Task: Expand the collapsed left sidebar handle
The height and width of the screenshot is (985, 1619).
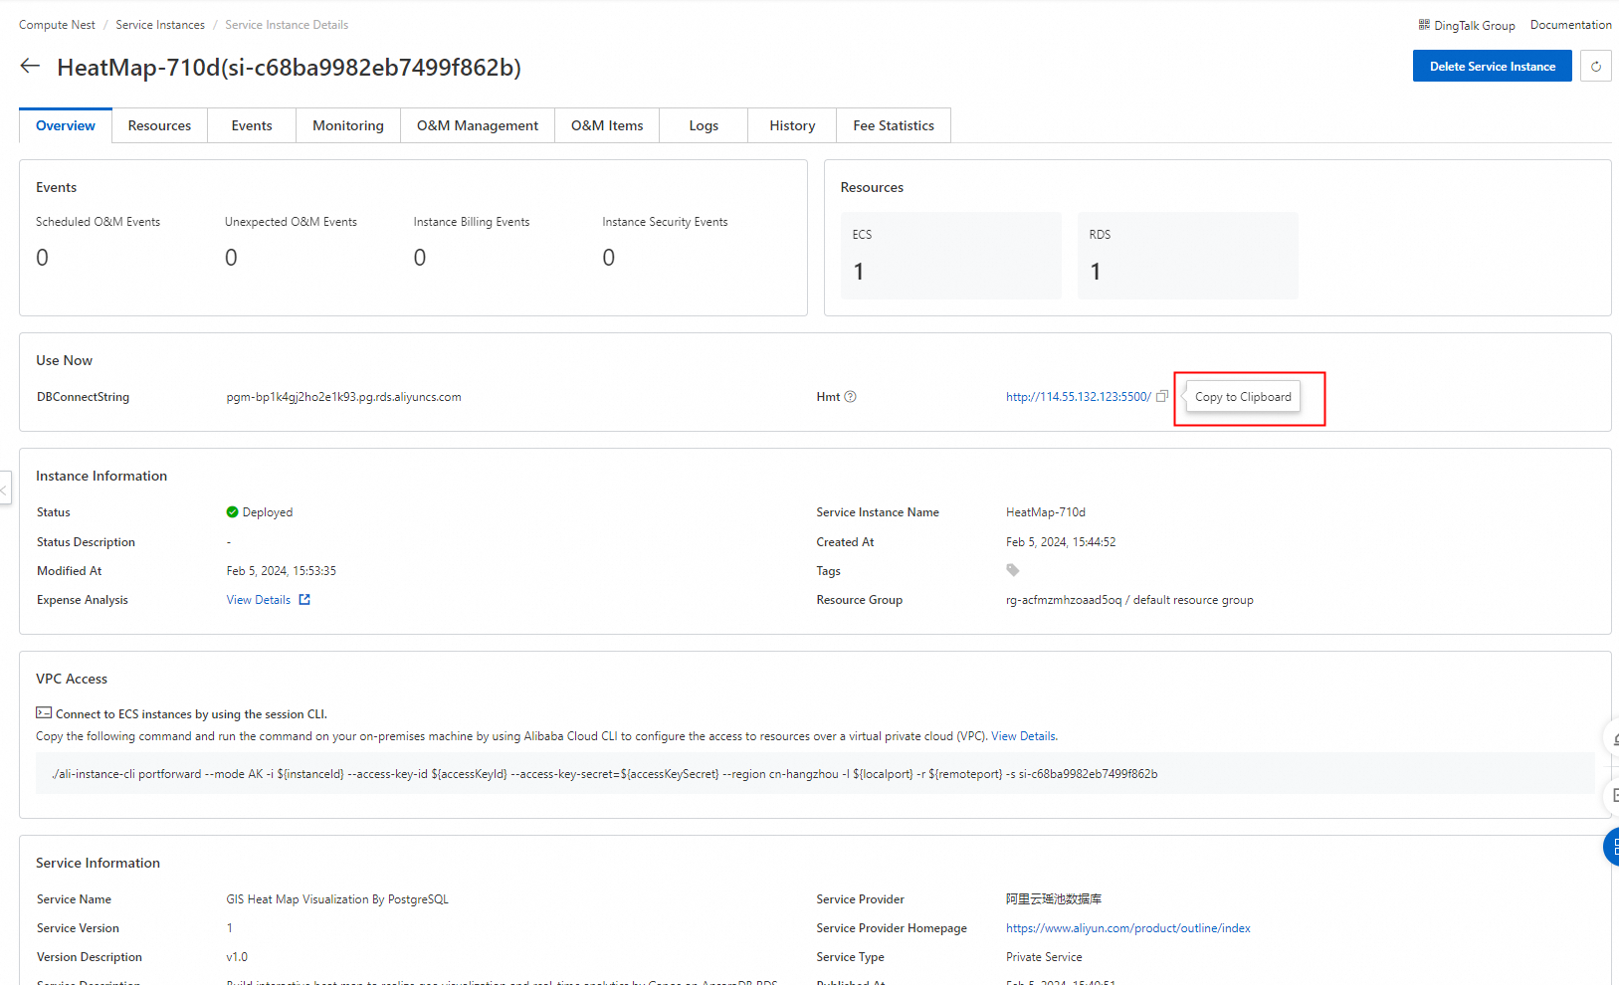Action: (x=5, y=489)
